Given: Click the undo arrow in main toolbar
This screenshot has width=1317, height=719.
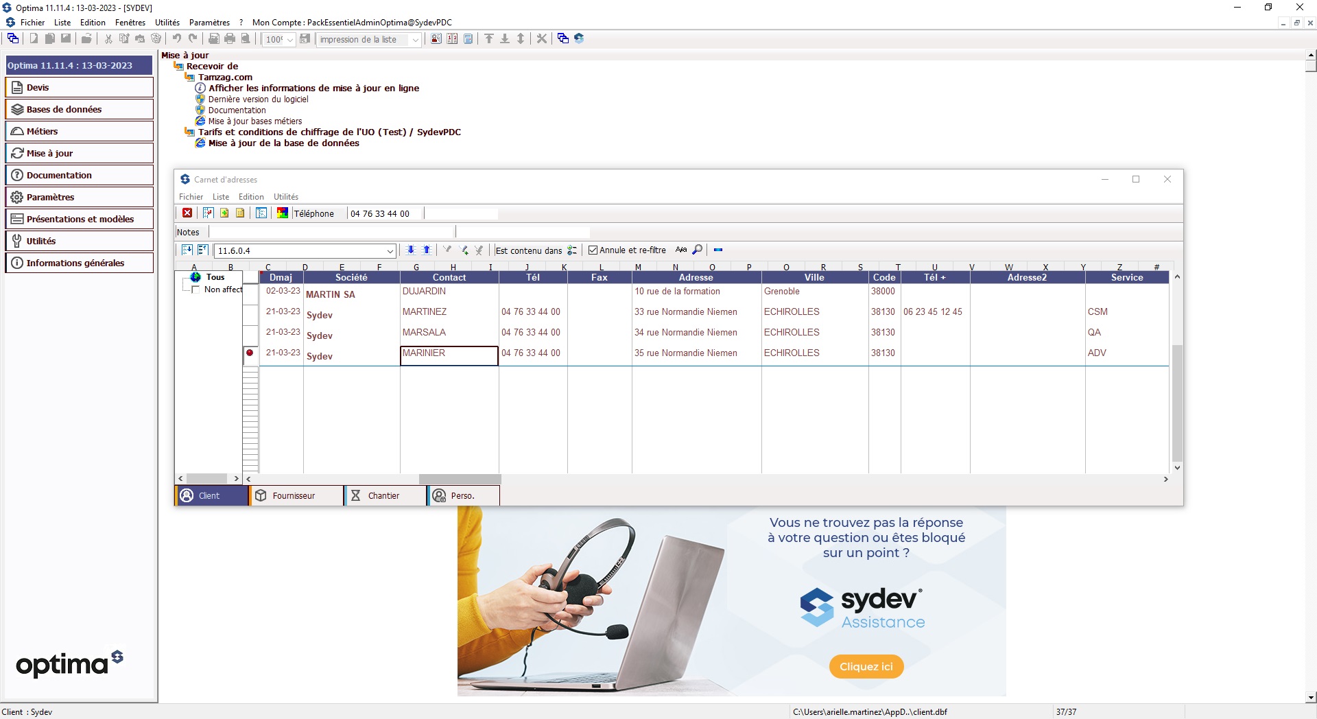Looking at the screenshot, I should pyautogui.click(x=177, y=38).
